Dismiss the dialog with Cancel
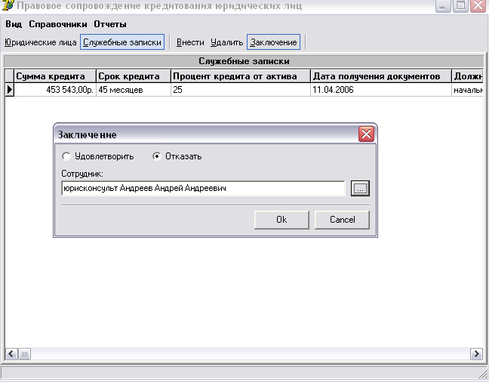 [x=342, y=220]
